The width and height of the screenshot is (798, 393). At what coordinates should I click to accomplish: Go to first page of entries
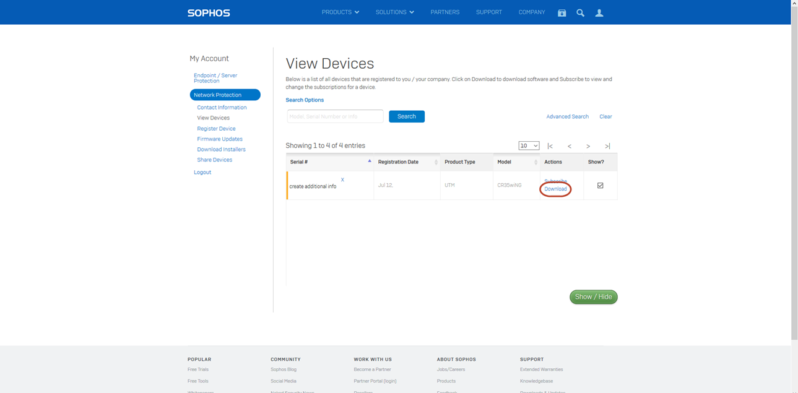[550, 146]
